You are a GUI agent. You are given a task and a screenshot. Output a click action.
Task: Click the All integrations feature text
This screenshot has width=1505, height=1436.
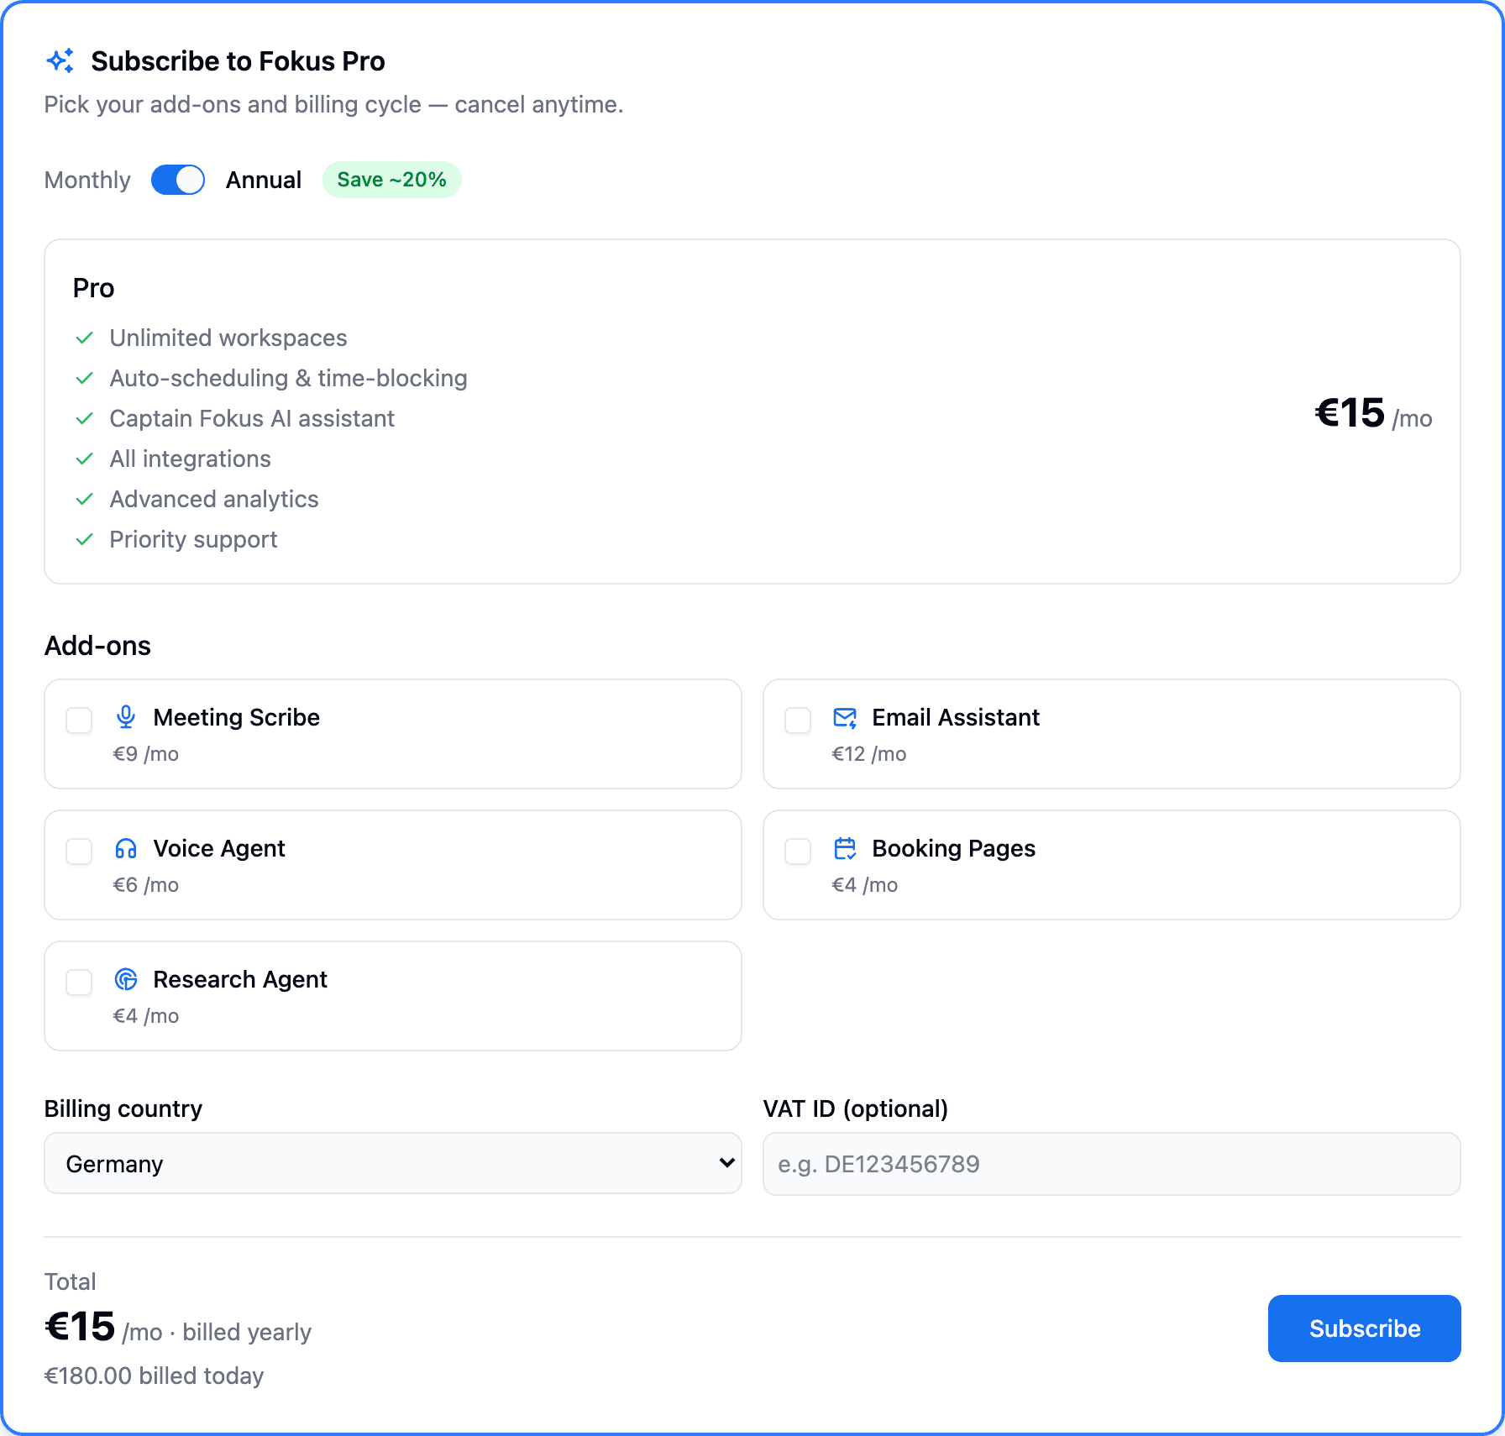pyautogui.click(x=191, y=459)
